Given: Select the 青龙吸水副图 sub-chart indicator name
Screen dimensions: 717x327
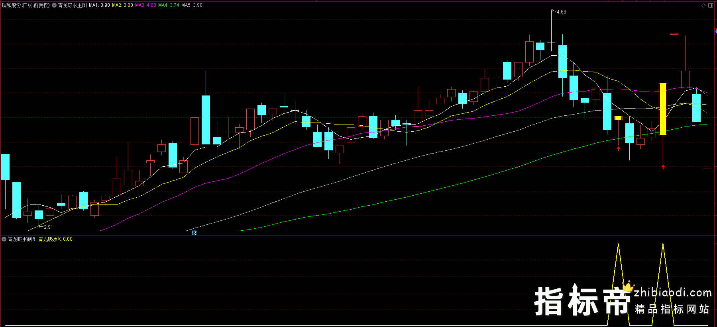Looking at the screenshot, I should tap(22, 239).
